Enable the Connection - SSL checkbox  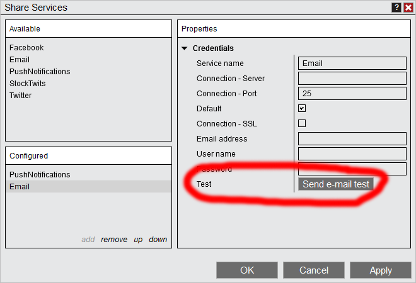point(302,123)
